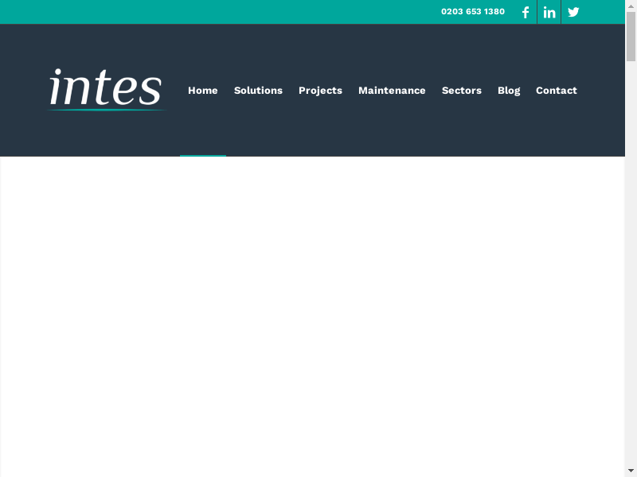This screenshot has width=637, height=477.
Task: Click the scrollbar down arrow
Action: (x=631, y=471)
